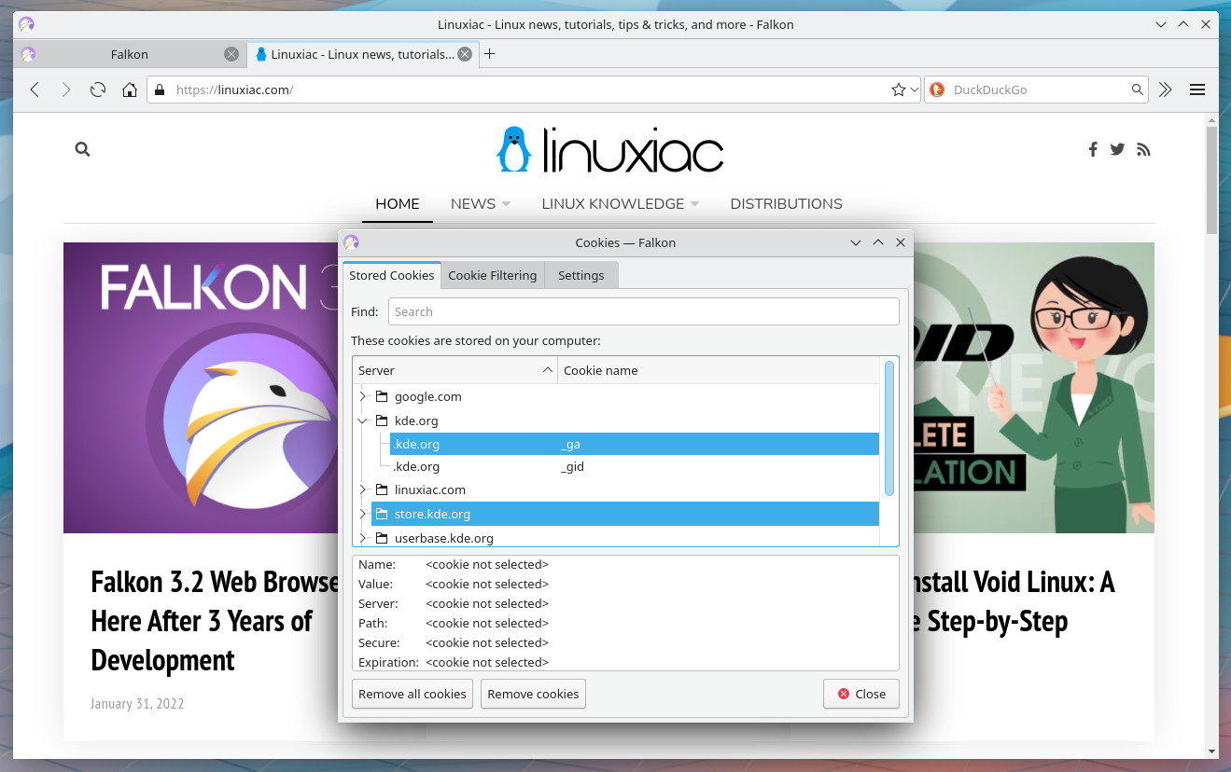1231x772 pixels.
Task: Select the .kde.org _ga cookie row
Action: click(x=635, y=444)
